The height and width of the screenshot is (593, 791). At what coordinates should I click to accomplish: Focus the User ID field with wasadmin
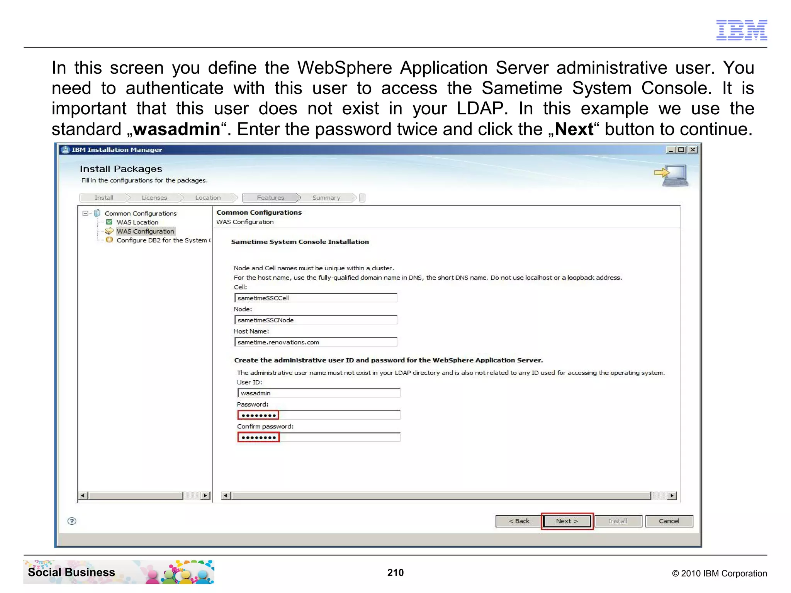click(319, 393)
